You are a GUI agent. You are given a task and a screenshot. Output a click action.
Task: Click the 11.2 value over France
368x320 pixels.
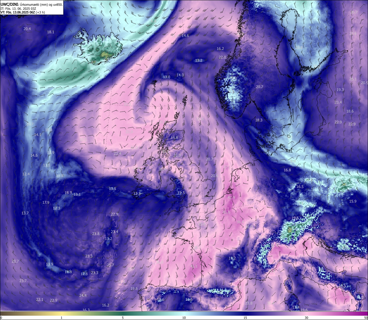click(232, 258)
